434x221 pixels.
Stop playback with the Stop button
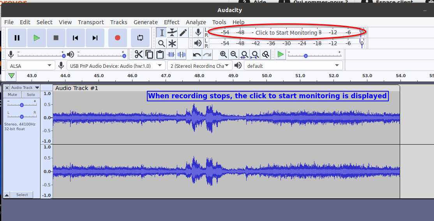pos(56,38)
